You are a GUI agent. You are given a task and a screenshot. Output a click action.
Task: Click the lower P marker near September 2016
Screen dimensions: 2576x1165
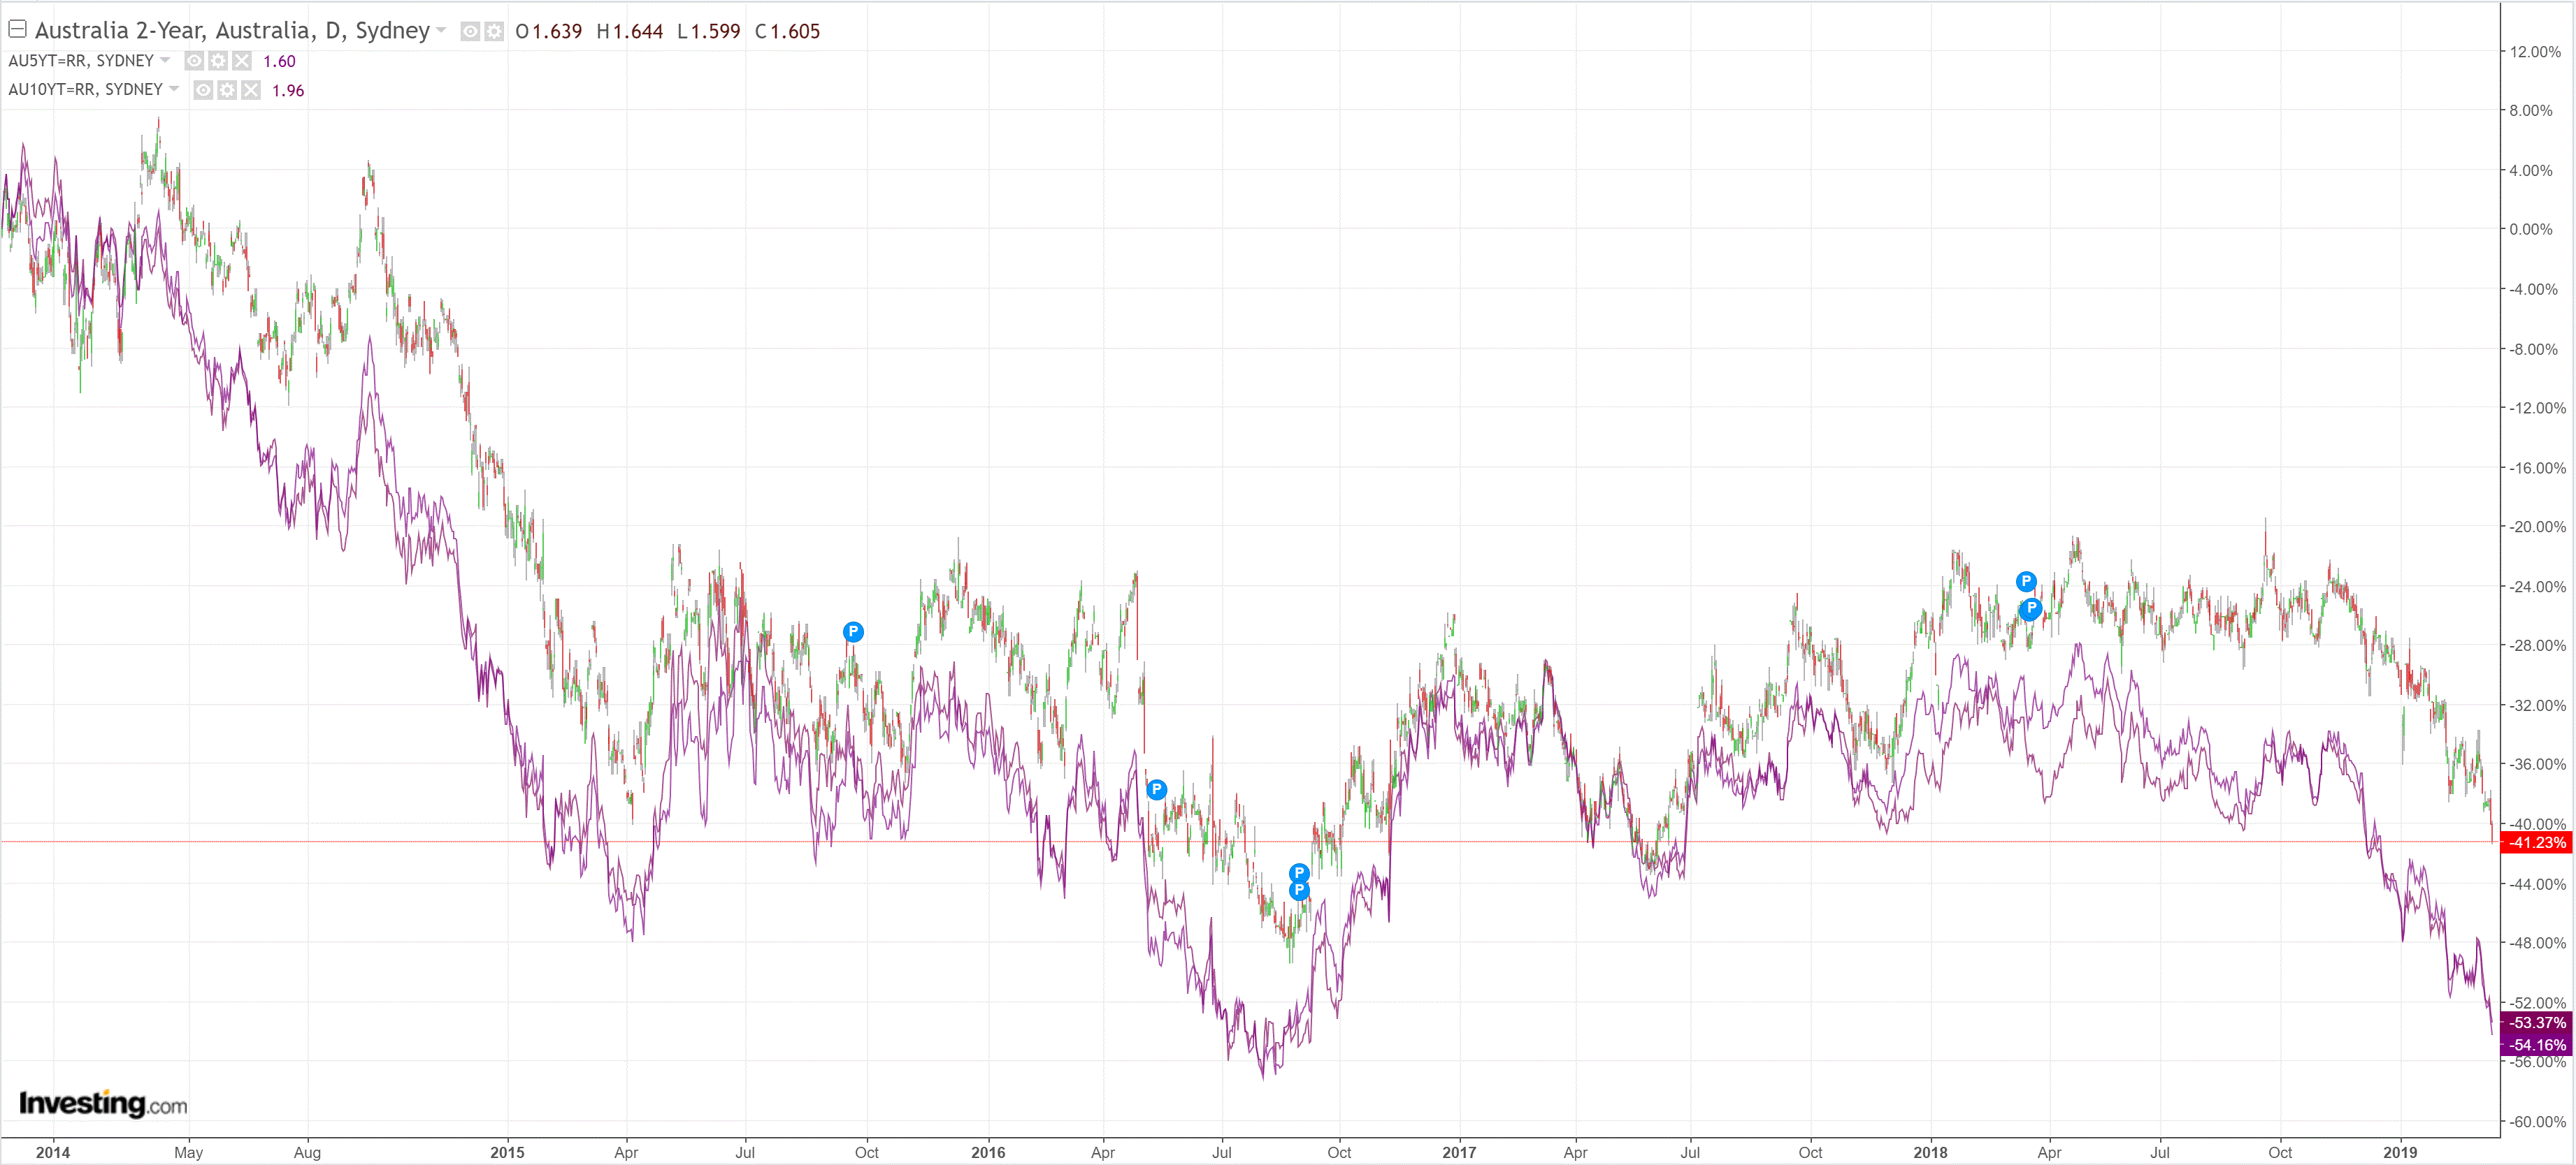click(1299, 891)
